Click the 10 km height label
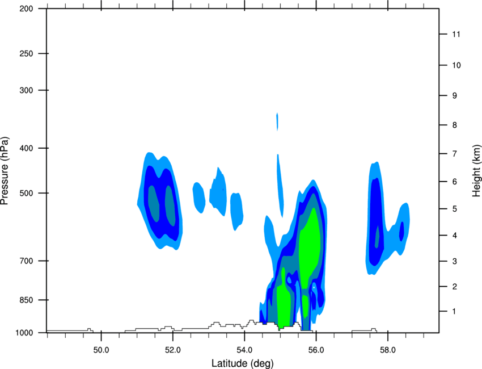Image resolution: width=482 pixels, height=369 pixels. [456, 65]
